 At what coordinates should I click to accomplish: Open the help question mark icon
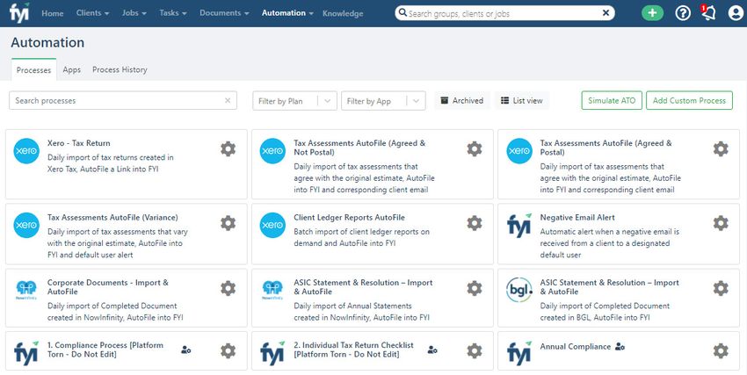683,13
